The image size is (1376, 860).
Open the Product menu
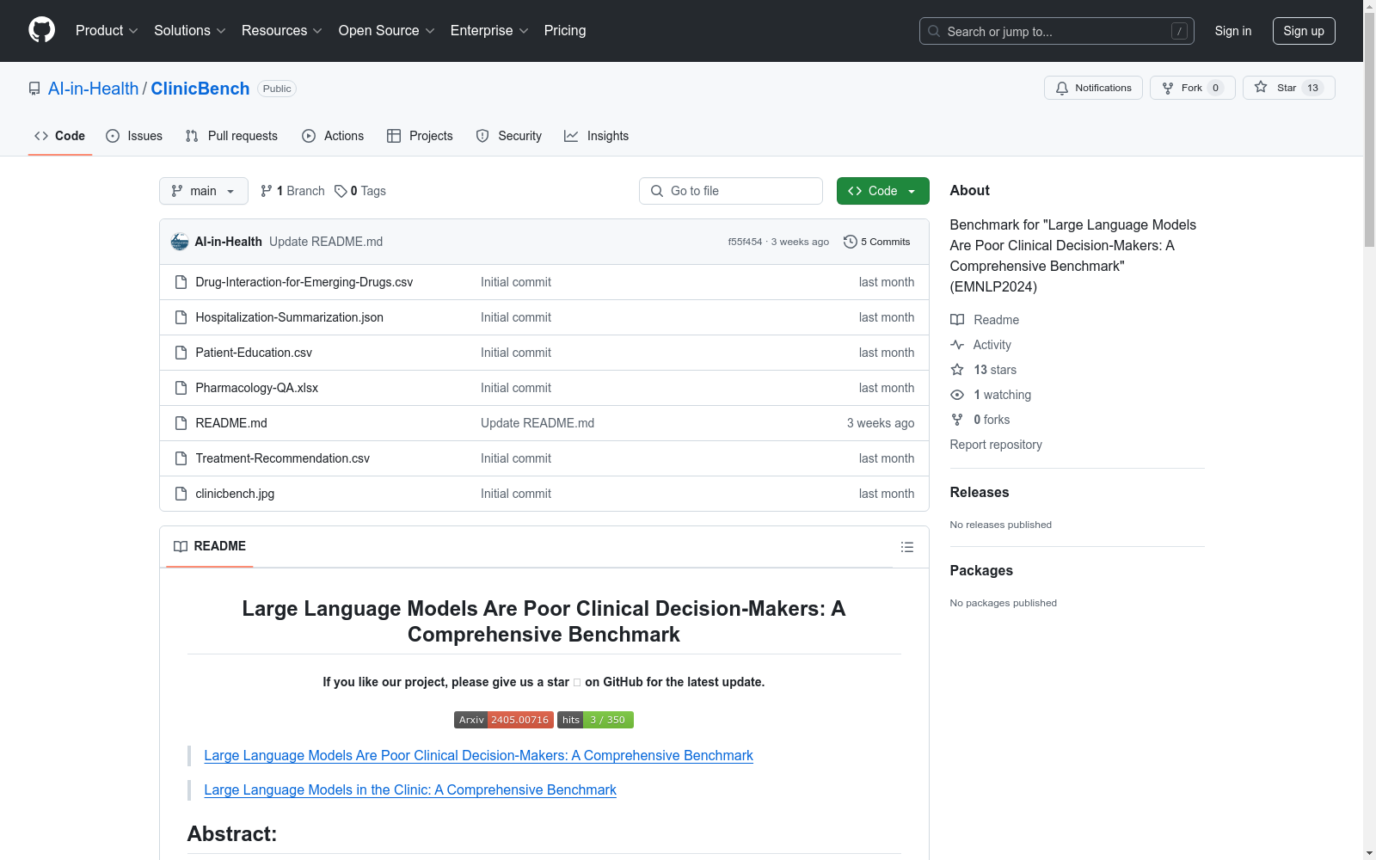point(107,31)
